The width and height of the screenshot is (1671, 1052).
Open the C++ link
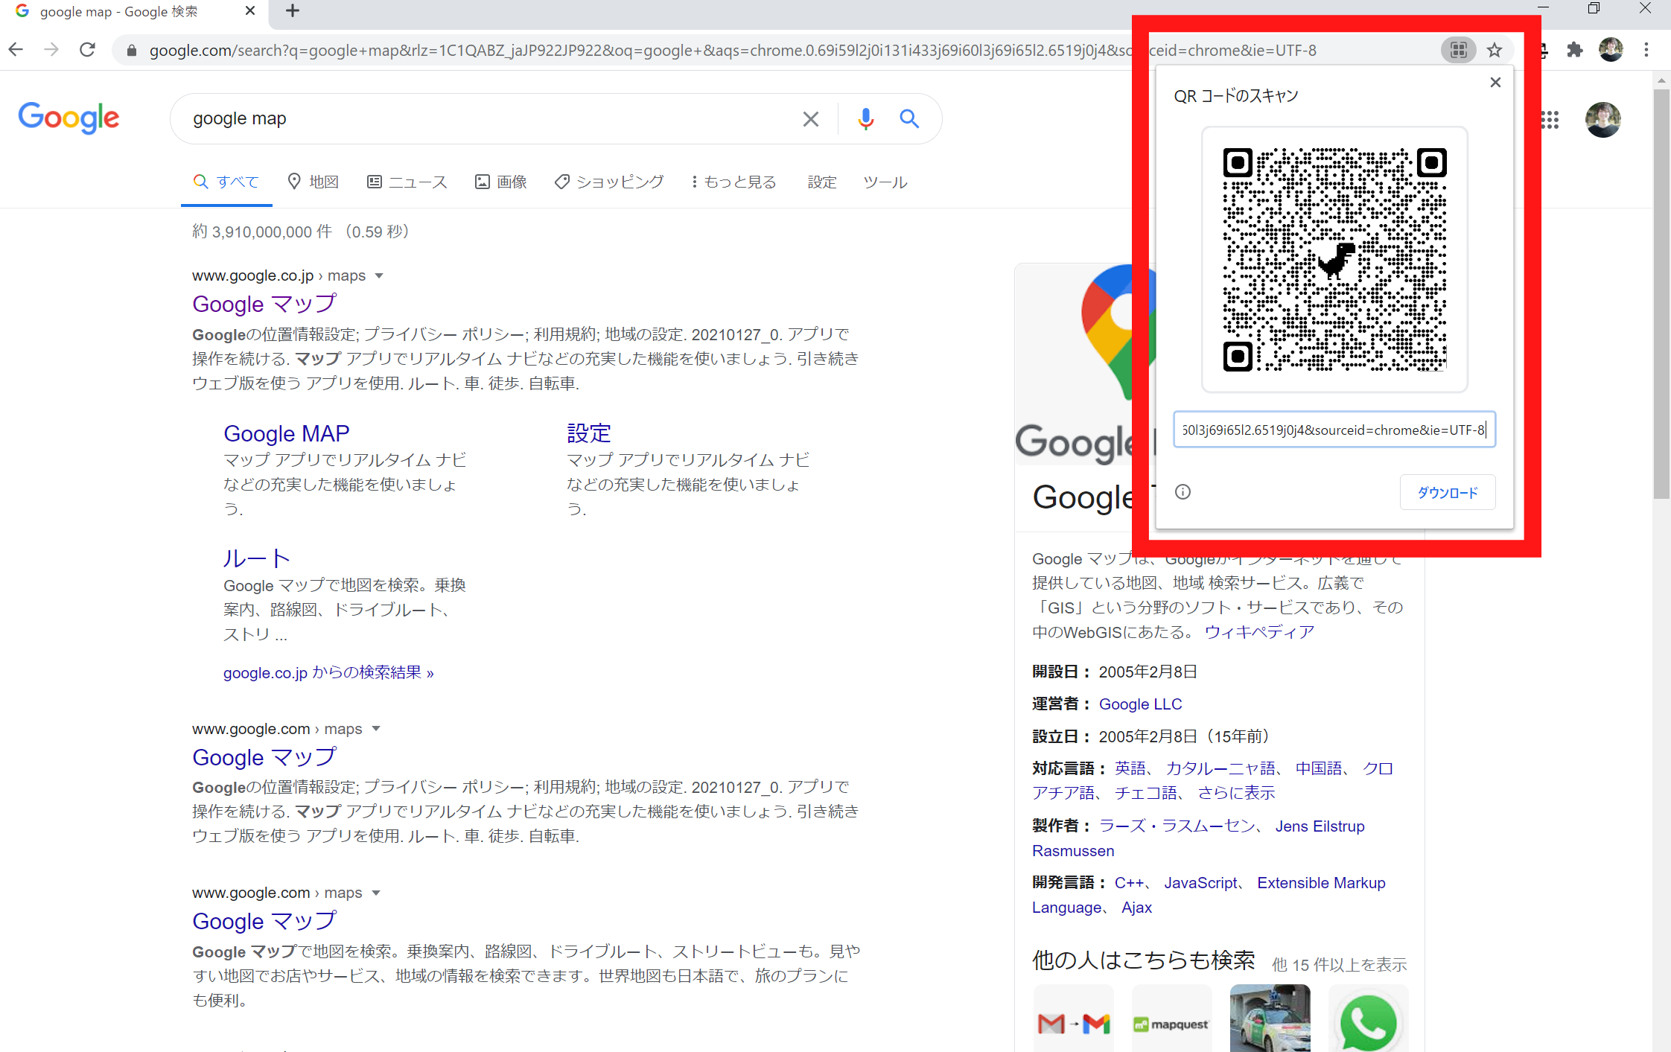[1129, 882]
